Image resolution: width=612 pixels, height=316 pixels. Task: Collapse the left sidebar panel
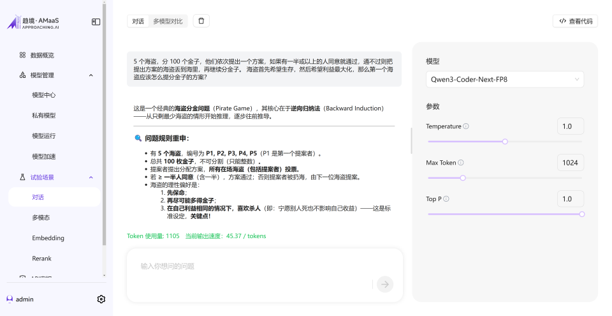tap(96, 22)
